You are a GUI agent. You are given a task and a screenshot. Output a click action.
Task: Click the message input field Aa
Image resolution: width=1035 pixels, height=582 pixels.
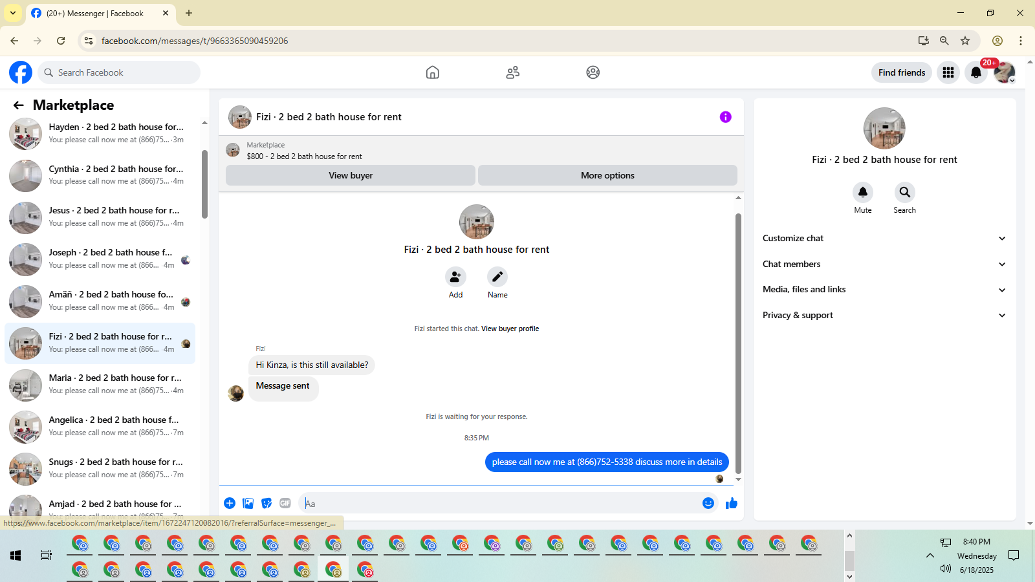pyautogui.click(x=500, y=503)
